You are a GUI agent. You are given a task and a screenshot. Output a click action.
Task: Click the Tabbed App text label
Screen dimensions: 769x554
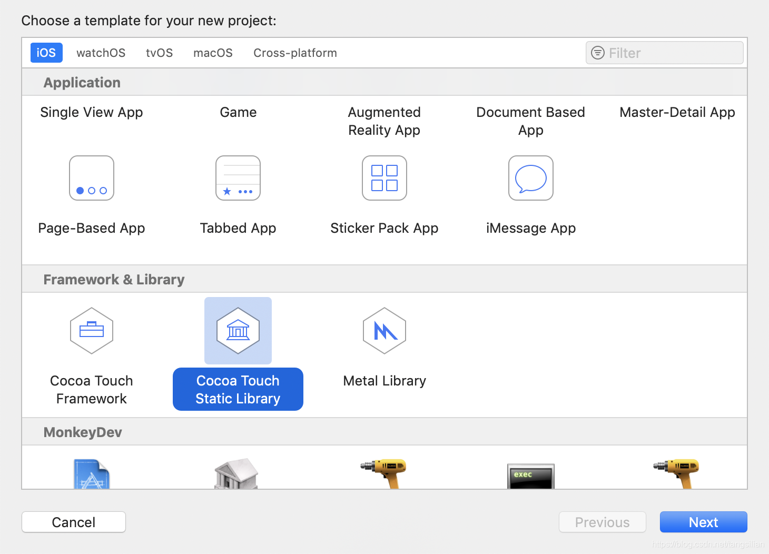(x=238, y=228)
